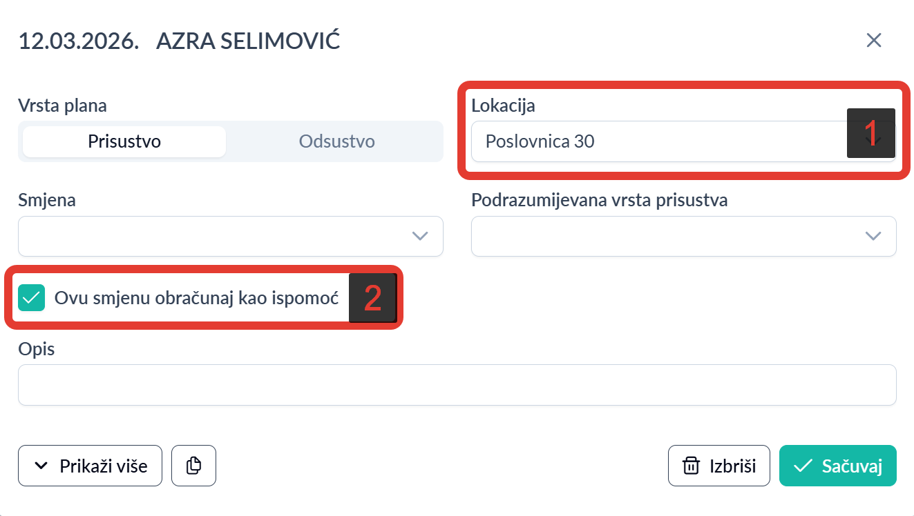Click the "Ovu smjenu obračunaj kao ispomoć" label
Screen dimensions: 914x516
pos(196,298)
